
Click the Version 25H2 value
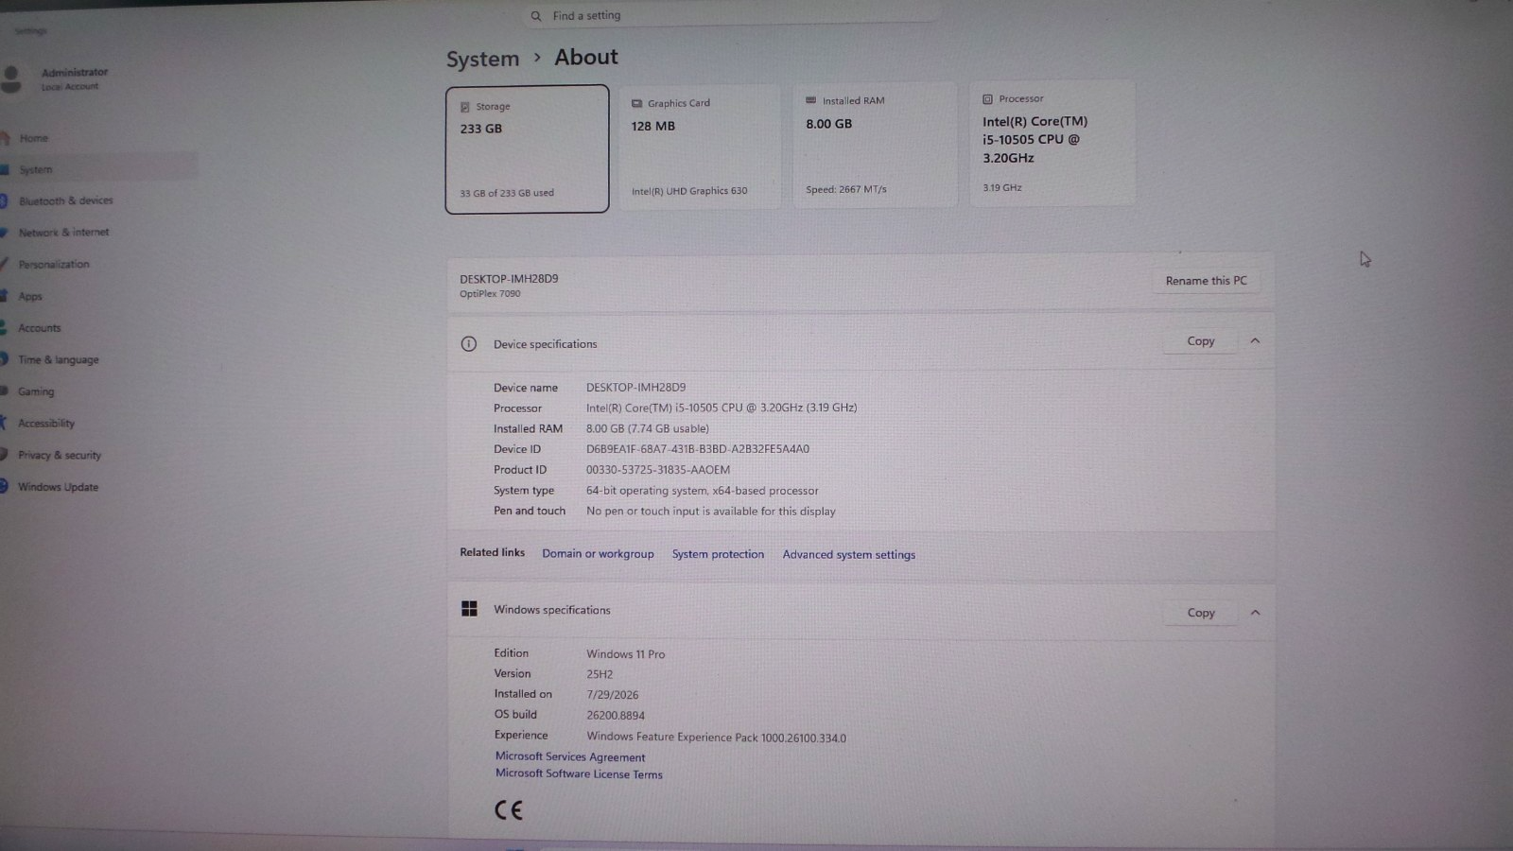(x=600, y=674)
